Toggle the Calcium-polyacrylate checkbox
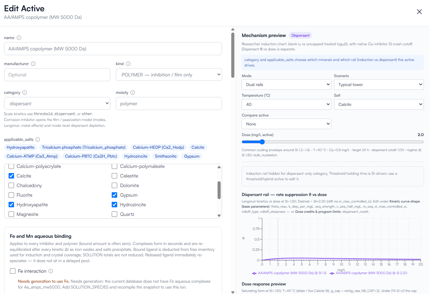 tap(11, 167)
